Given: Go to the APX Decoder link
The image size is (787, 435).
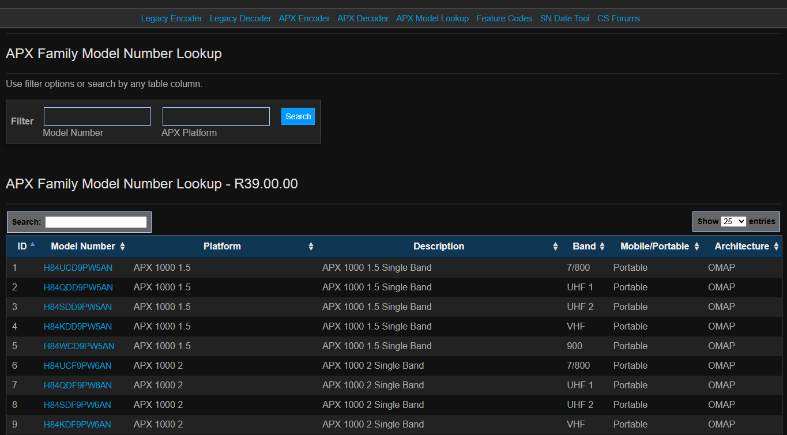Looking at the screenshot, I should tap(363, 18).
